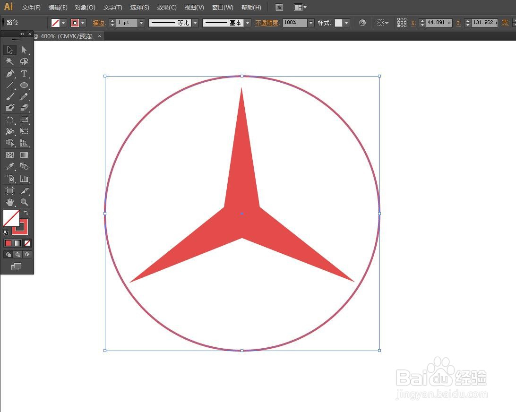This screenshot has width=516, height=412.
Task: Switch to Draw Inside mode
Action: 27,254
